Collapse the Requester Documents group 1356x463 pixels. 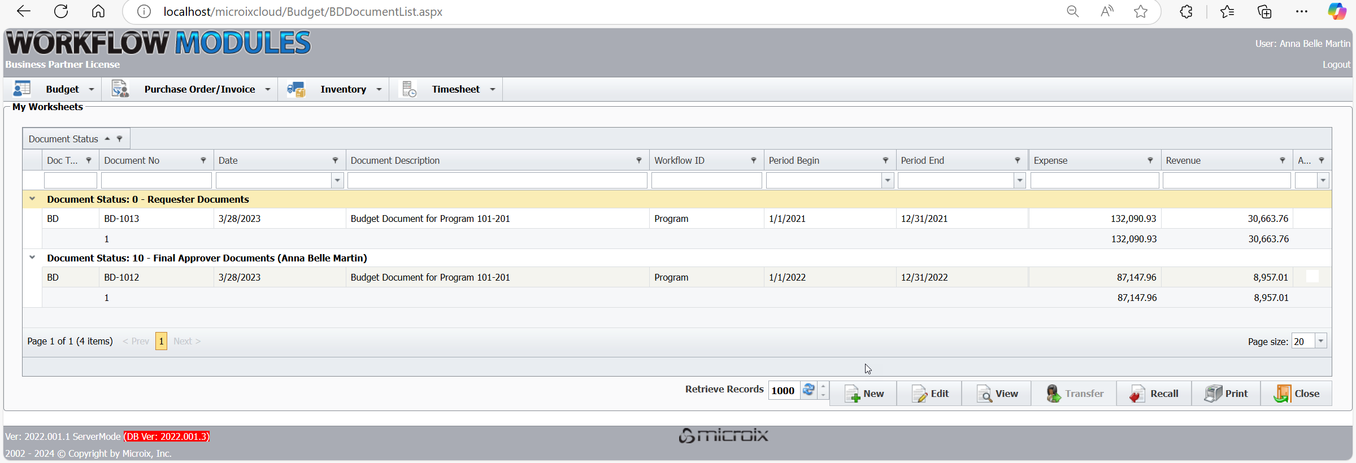click(x=32, y=199)
